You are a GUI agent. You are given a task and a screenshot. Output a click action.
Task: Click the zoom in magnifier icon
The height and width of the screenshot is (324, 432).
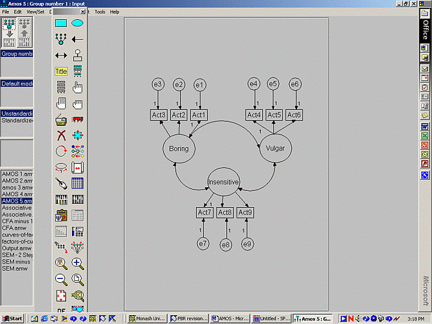tap(77, 263)
